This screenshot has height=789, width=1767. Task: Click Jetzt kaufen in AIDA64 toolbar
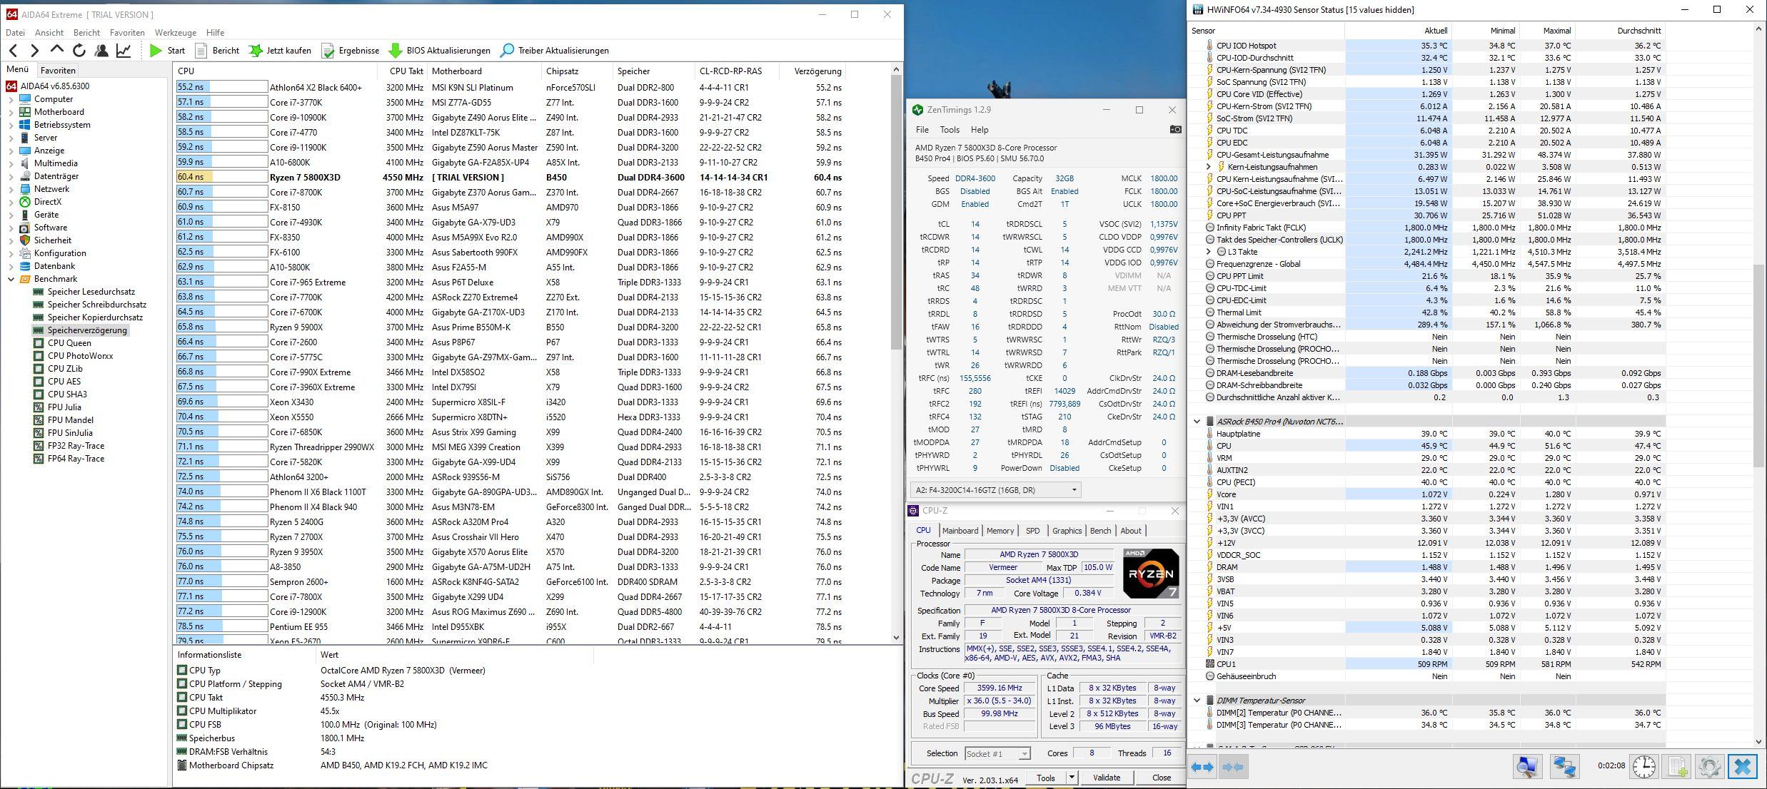279,51
